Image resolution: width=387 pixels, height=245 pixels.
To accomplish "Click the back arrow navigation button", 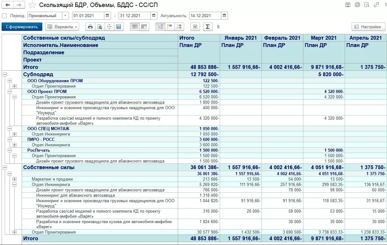I will tap(8, 5).
